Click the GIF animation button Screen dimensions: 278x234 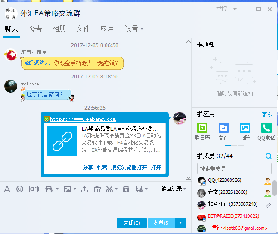click(x=34, y=189)
